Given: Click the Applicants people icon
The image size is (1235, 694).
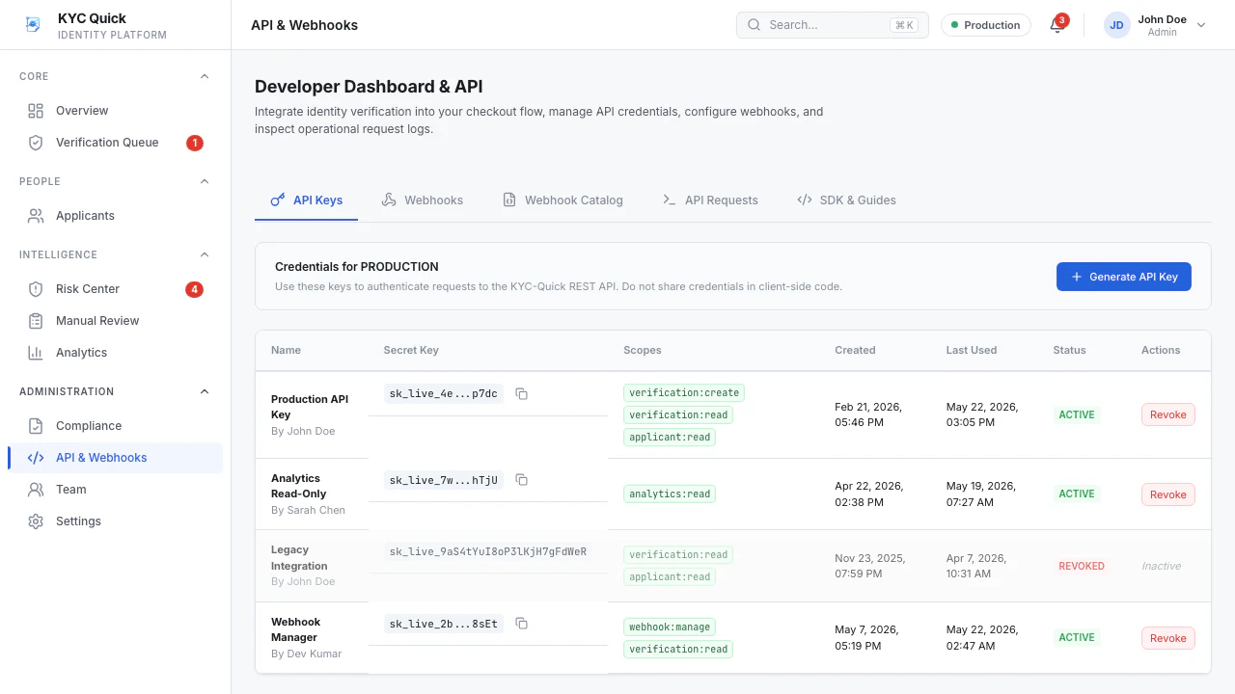Looking at the screenshot, I should pos(36,216).
